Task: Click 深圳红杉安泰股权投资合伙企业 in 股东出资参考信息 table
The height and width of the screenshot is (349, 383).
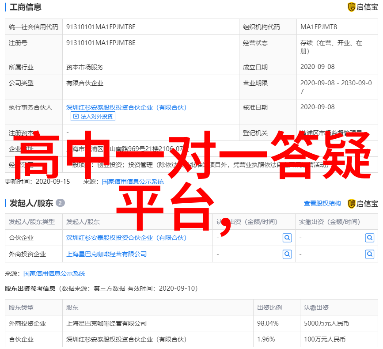Action: (x=126, y=339)
